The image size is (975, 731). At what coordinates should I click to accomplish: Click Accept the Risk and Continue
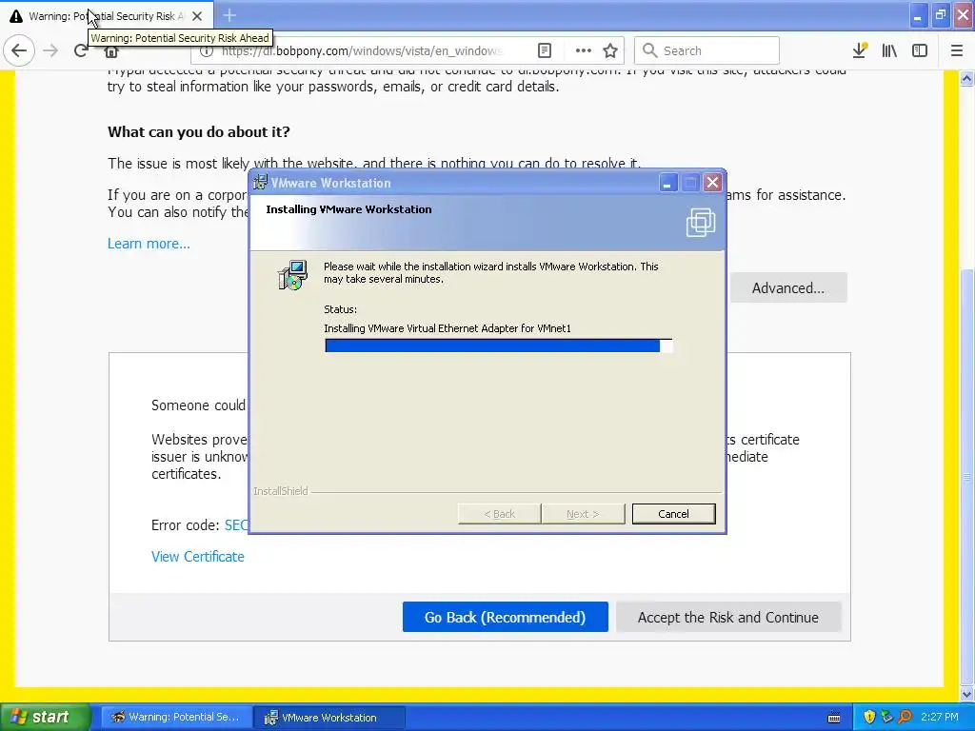pos(728,617)
